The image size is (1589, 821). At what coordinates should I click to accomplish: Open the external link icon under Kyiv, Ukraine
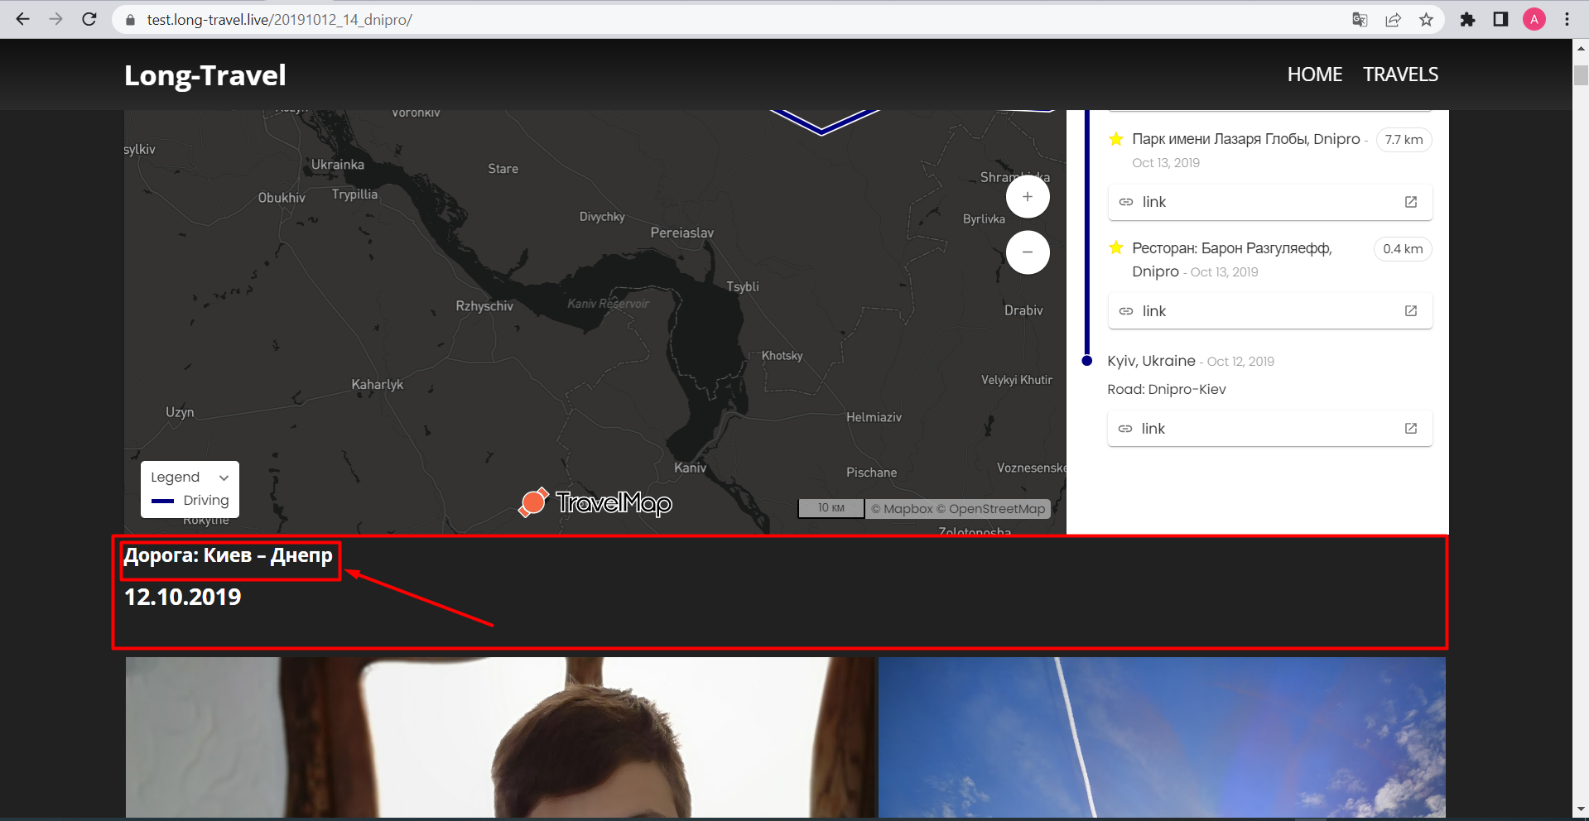tap(1411, 429)
